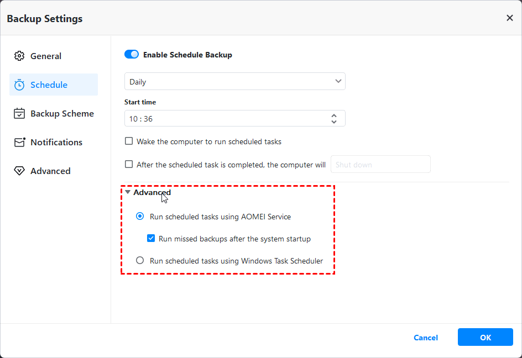
Task: Click the Schedule clock icon
Action: coord(19,85)
